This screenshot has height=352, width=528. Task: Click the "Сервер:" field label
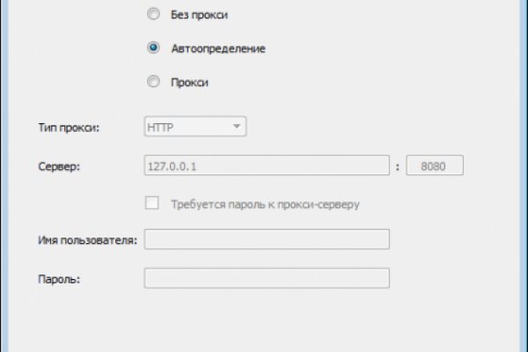pos(60,166)
